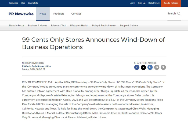Viewport: 188px width, 121px height.
Task: Share article on LinkedIn
Action: pos(150,67)
